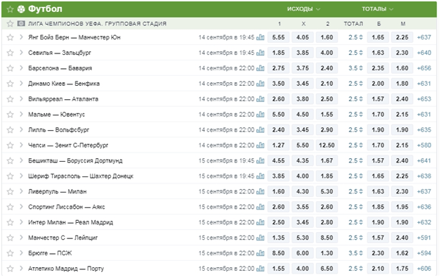Image resolution: width=441 pixels, height=277 pixels.
Task: Favorite the Ливерпуль — Милан match
Action: (10, 191)
